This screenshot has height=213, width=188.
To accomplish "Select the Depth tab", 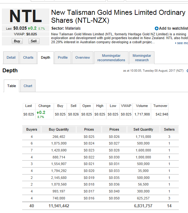I will tap(46, 58).
